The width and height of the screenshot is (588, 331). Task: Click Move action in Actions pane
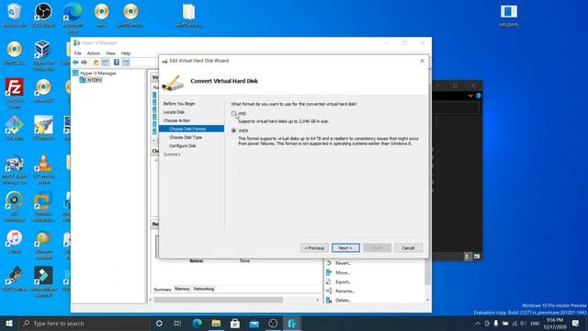click(343, 272)
